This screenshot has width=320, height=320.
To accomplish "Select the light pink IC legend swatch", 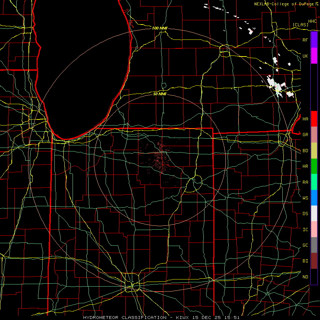I will (x=314, y=229).
